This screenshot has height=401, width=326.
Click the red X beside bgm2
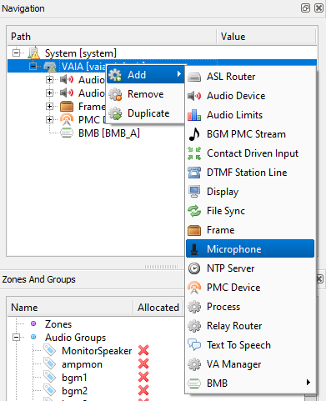(143, 390)
